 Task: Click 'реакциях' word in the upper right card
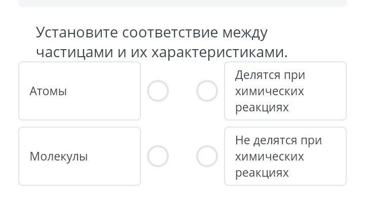pos(262,108)
